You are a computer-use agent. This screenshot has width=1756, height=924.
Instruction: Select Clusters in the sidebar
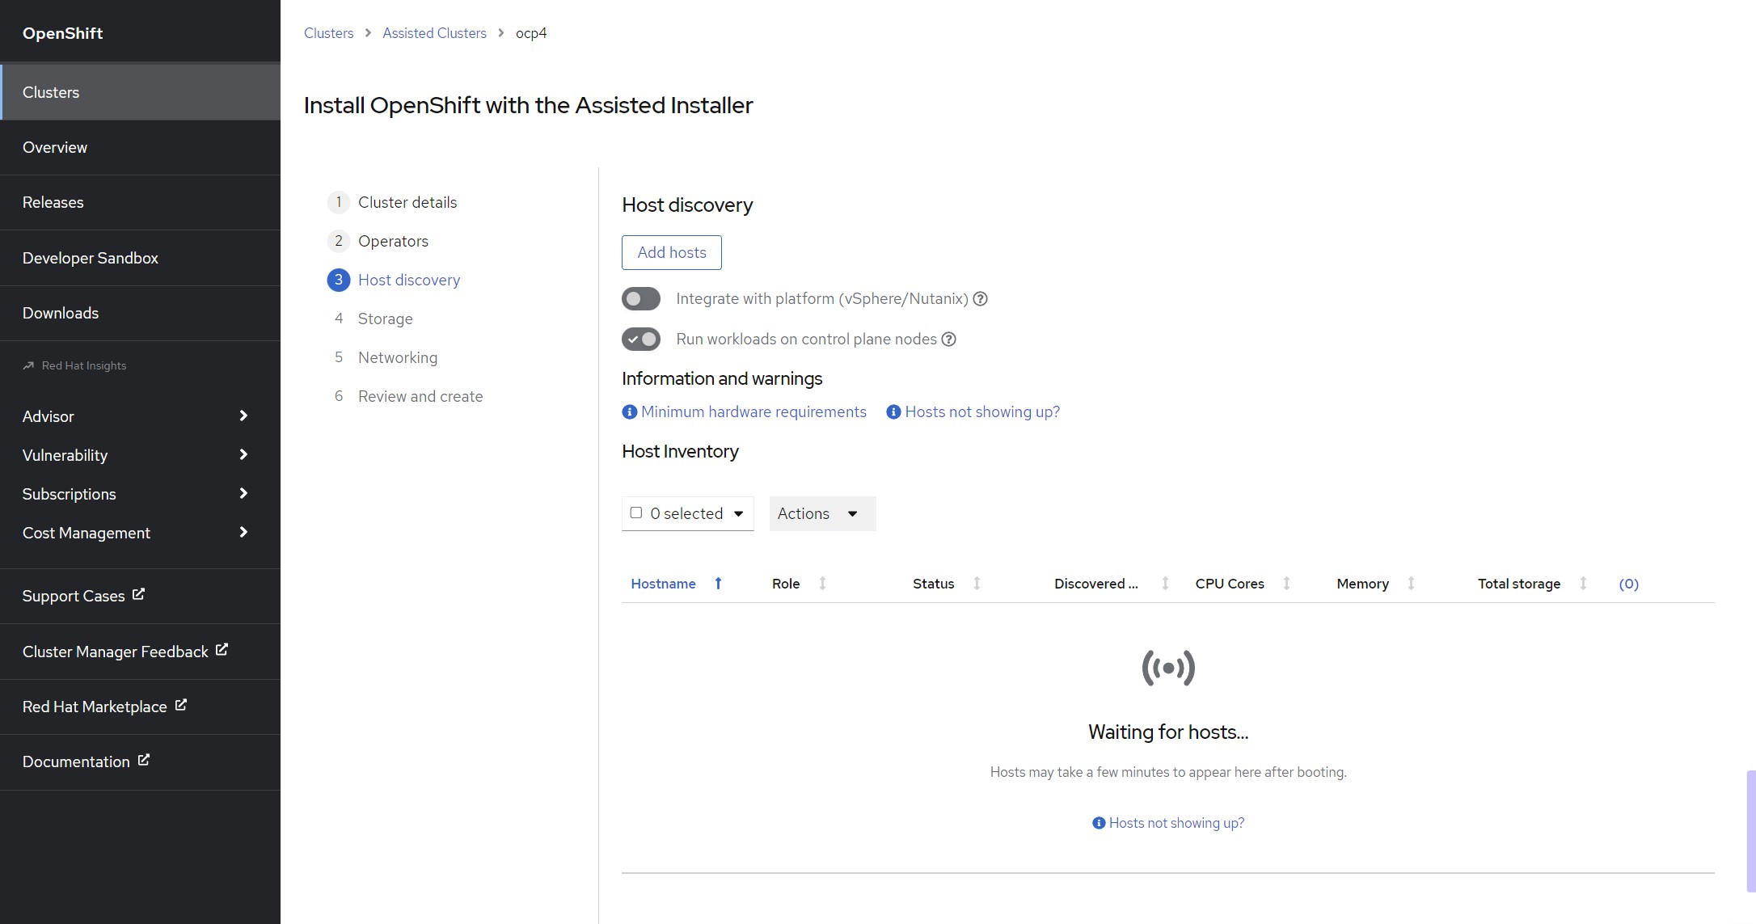click(140, 92)
